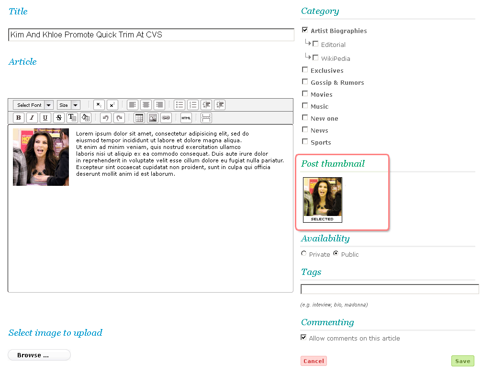Viewport: 482px width, 375px height.
Task: Select the SELECTED post thumbnail image
Action: point(323,200)
